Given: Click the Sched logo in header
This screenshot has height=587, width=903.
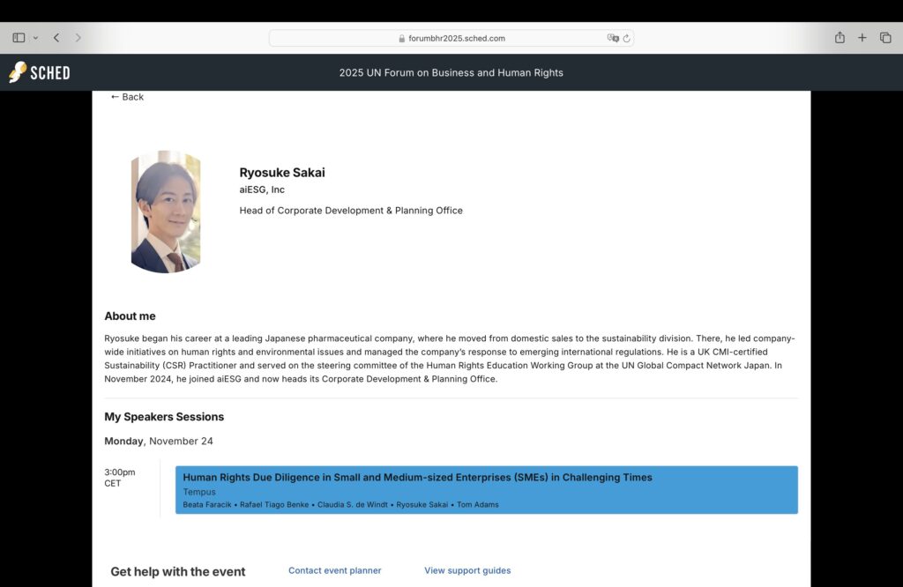Looking at the screenshot, I should (x=40, y=72).
